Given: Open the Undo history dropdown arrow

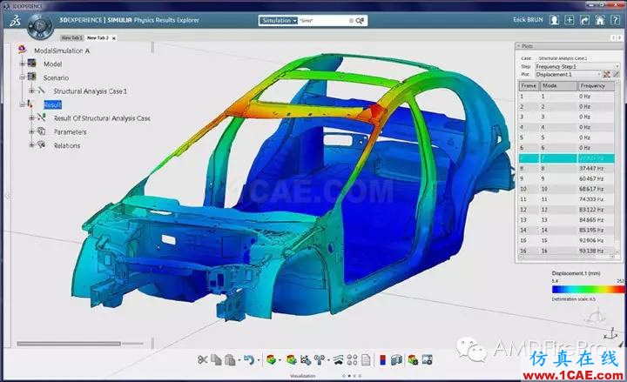Looking at the screenshot, I should 259,360.
